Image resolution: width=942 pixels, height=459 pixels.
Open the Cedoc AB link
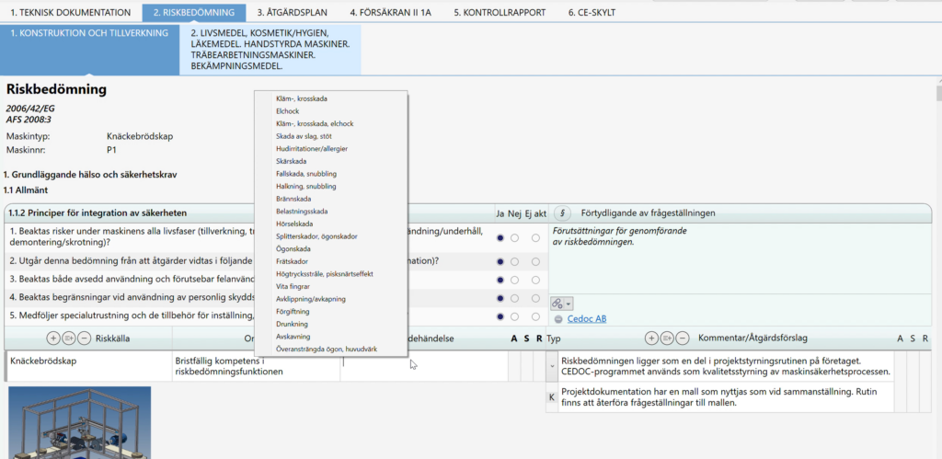pyautogui.click(x=586, y=319)
